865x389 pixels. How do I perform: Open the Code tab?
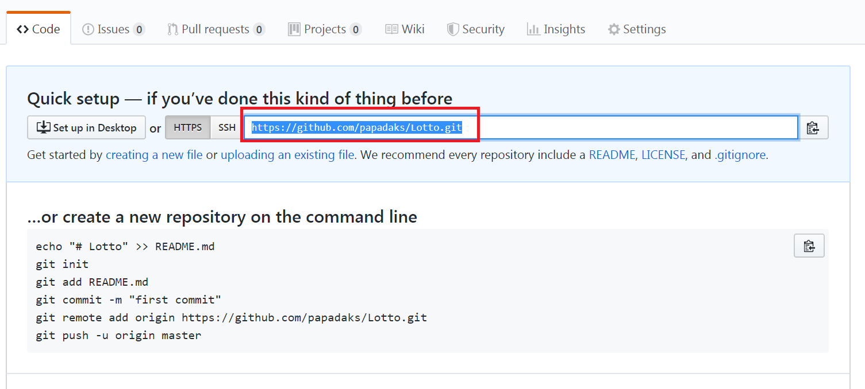click(x=39, y=29)
